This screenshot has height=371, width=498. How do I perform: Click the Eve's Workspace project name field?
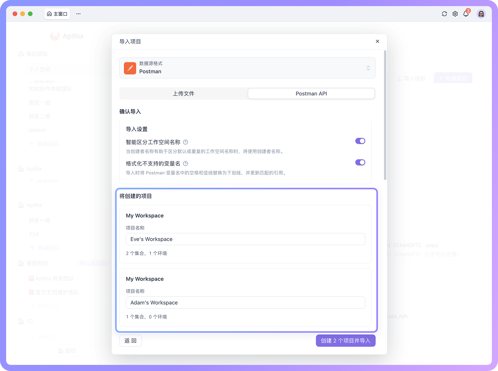coord(246,239)
